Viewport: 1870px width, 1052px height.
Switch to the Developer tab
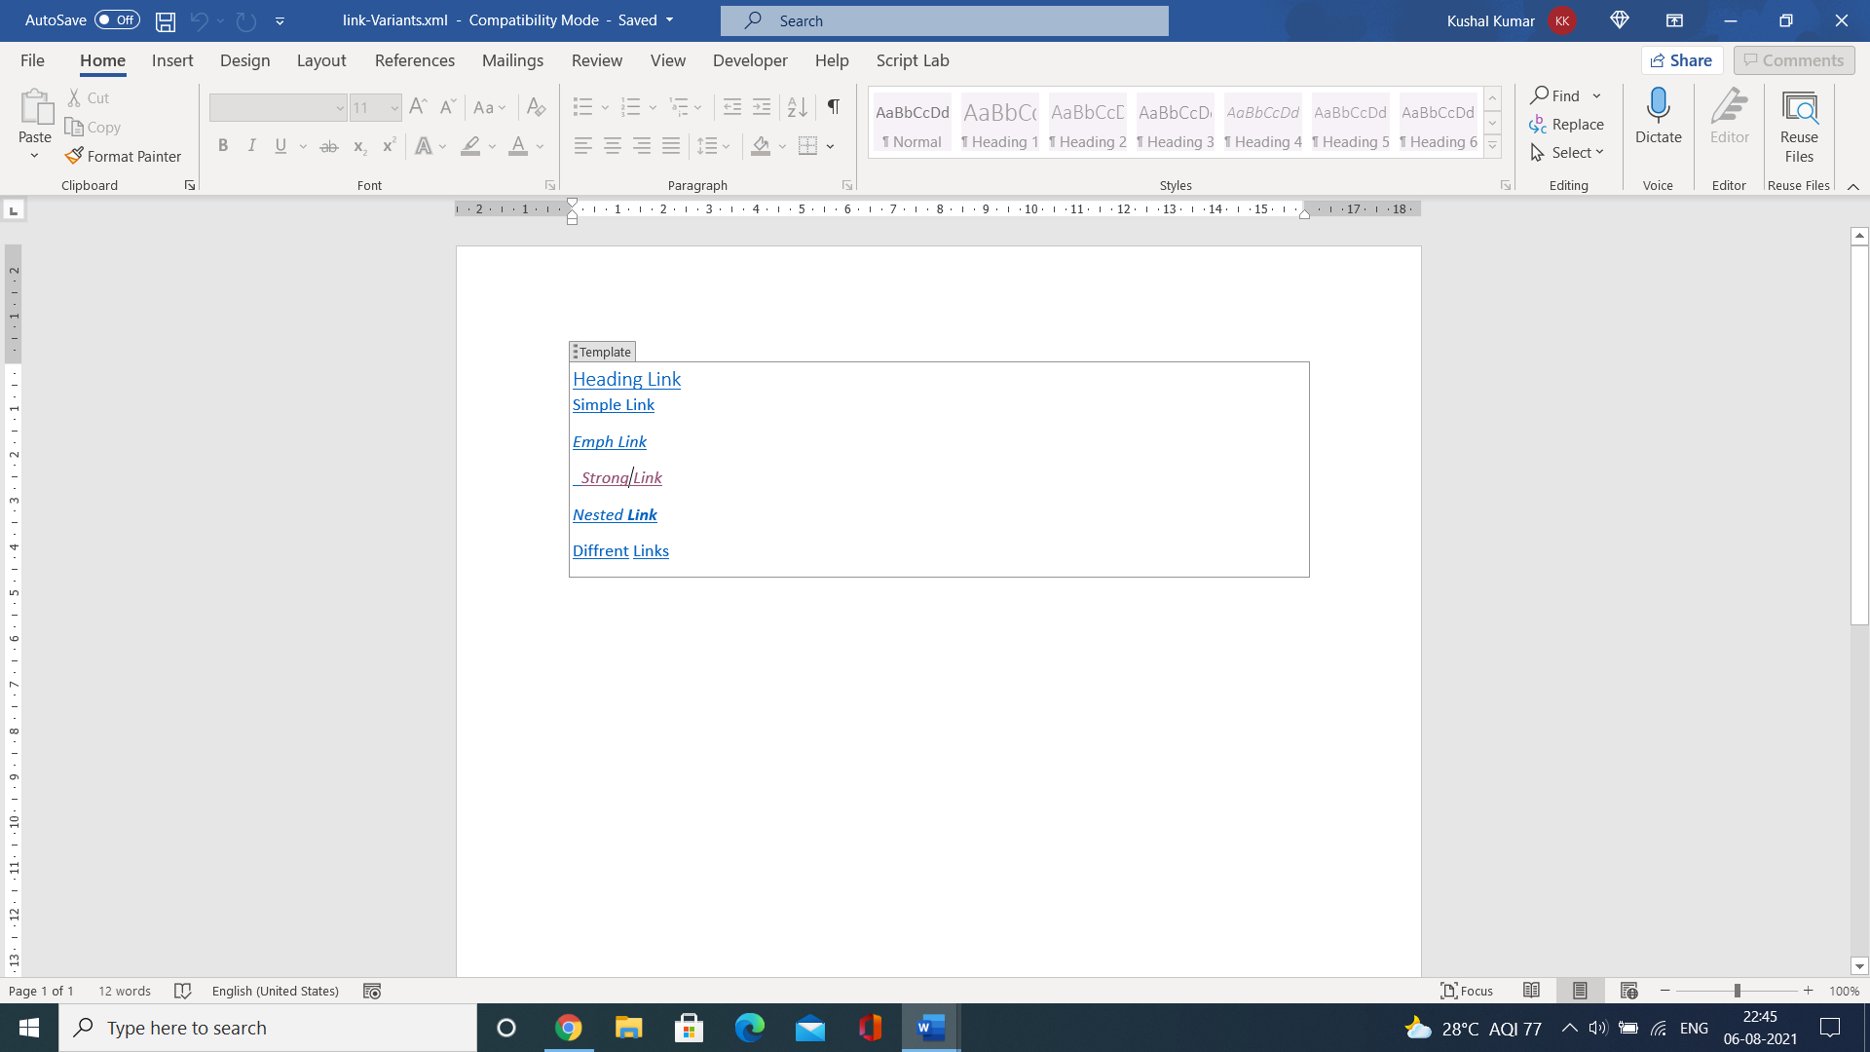(x=749, y=60)
